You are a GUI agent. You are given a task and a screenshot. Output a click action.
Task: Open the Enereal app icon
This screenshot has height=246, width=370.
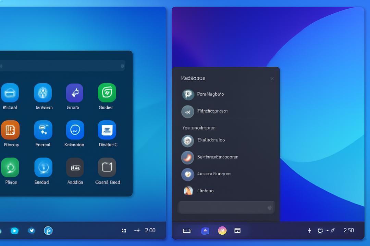coord(43,130)
